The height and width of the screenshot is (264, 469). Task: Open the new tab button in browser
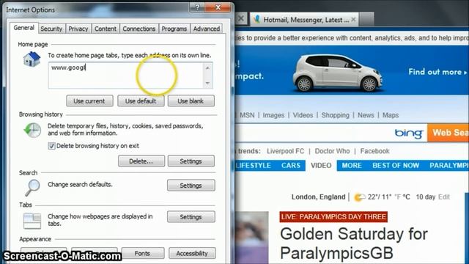click(x=366, y=20)
